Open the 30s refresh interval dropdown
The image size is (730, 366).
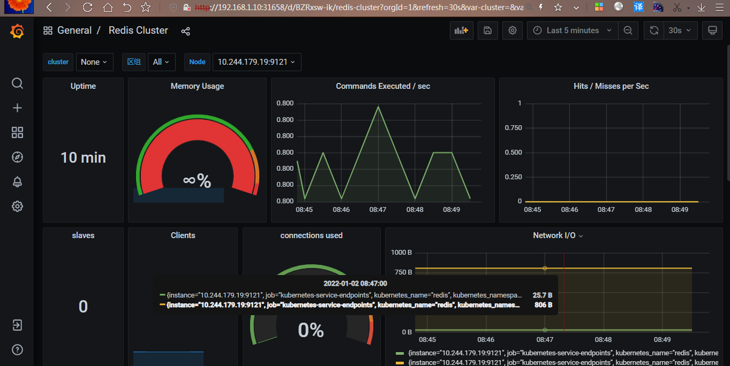[x=681, y=30]
